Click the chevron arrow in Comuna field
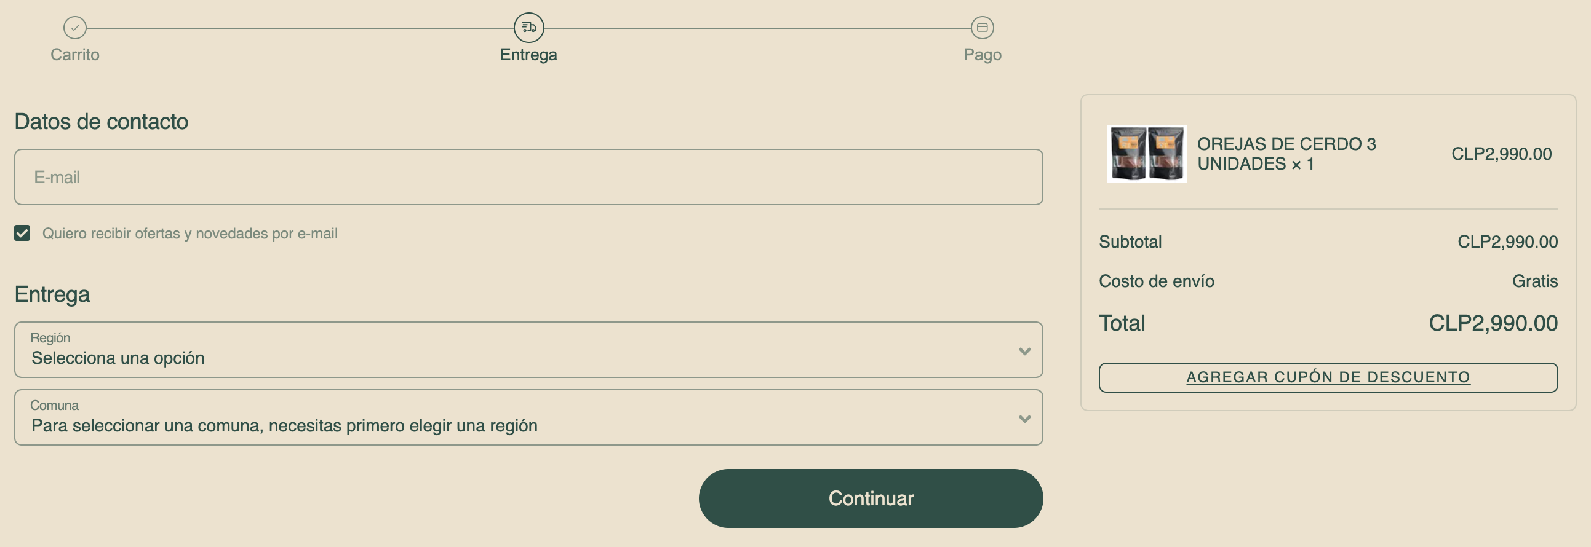The height and width of the screenshot is (547, 1591). pyautogui.click(x=1024, y=419)
